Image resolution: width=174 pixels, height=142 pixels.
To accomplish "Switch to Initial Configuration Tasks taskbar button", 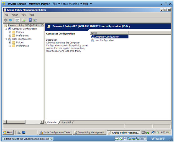I will point(55,133).
